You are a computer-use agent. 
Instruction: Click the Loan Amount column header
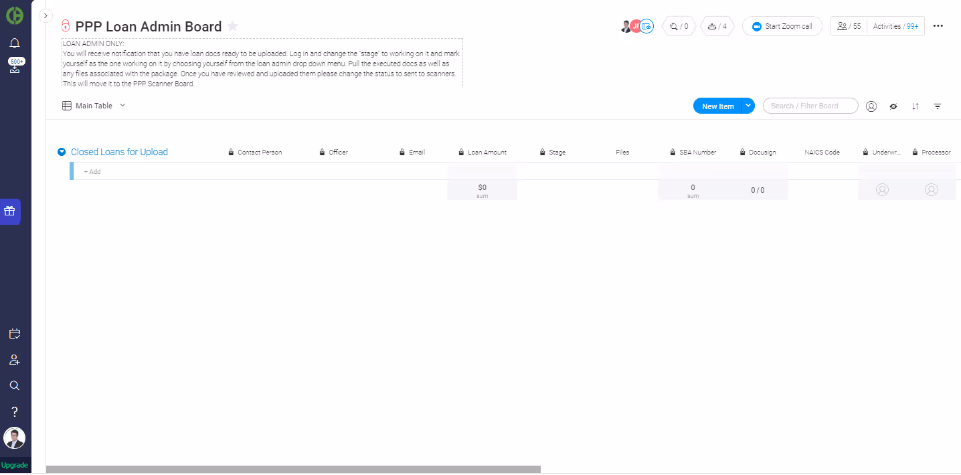point(487,153)
